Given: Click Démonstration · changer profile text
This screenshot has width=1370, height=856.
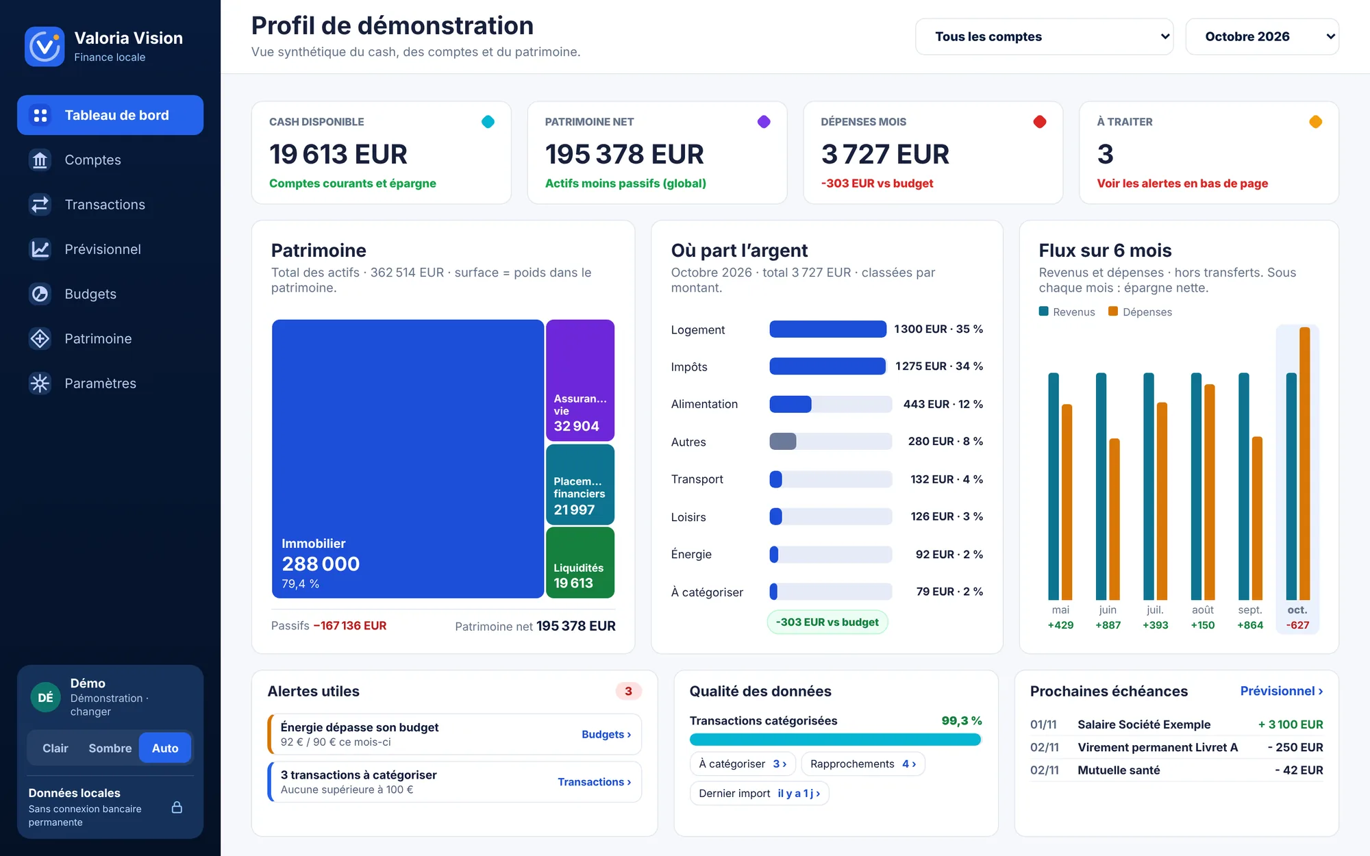Looking at the screenshot, I should (x=110, y=705).
